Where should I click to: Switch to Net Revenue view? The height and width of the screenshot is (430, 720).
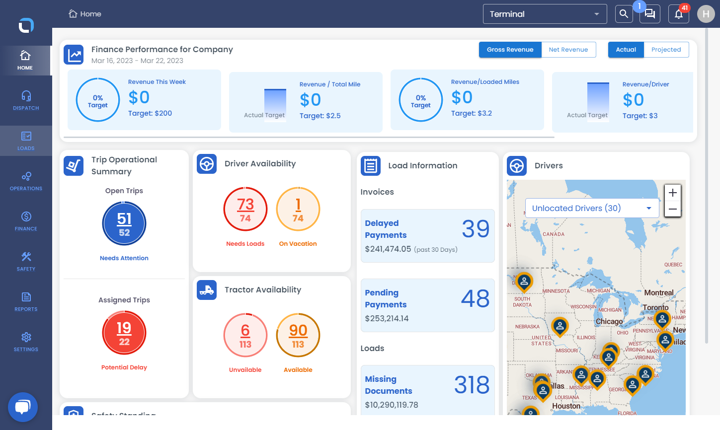[568, 50]
